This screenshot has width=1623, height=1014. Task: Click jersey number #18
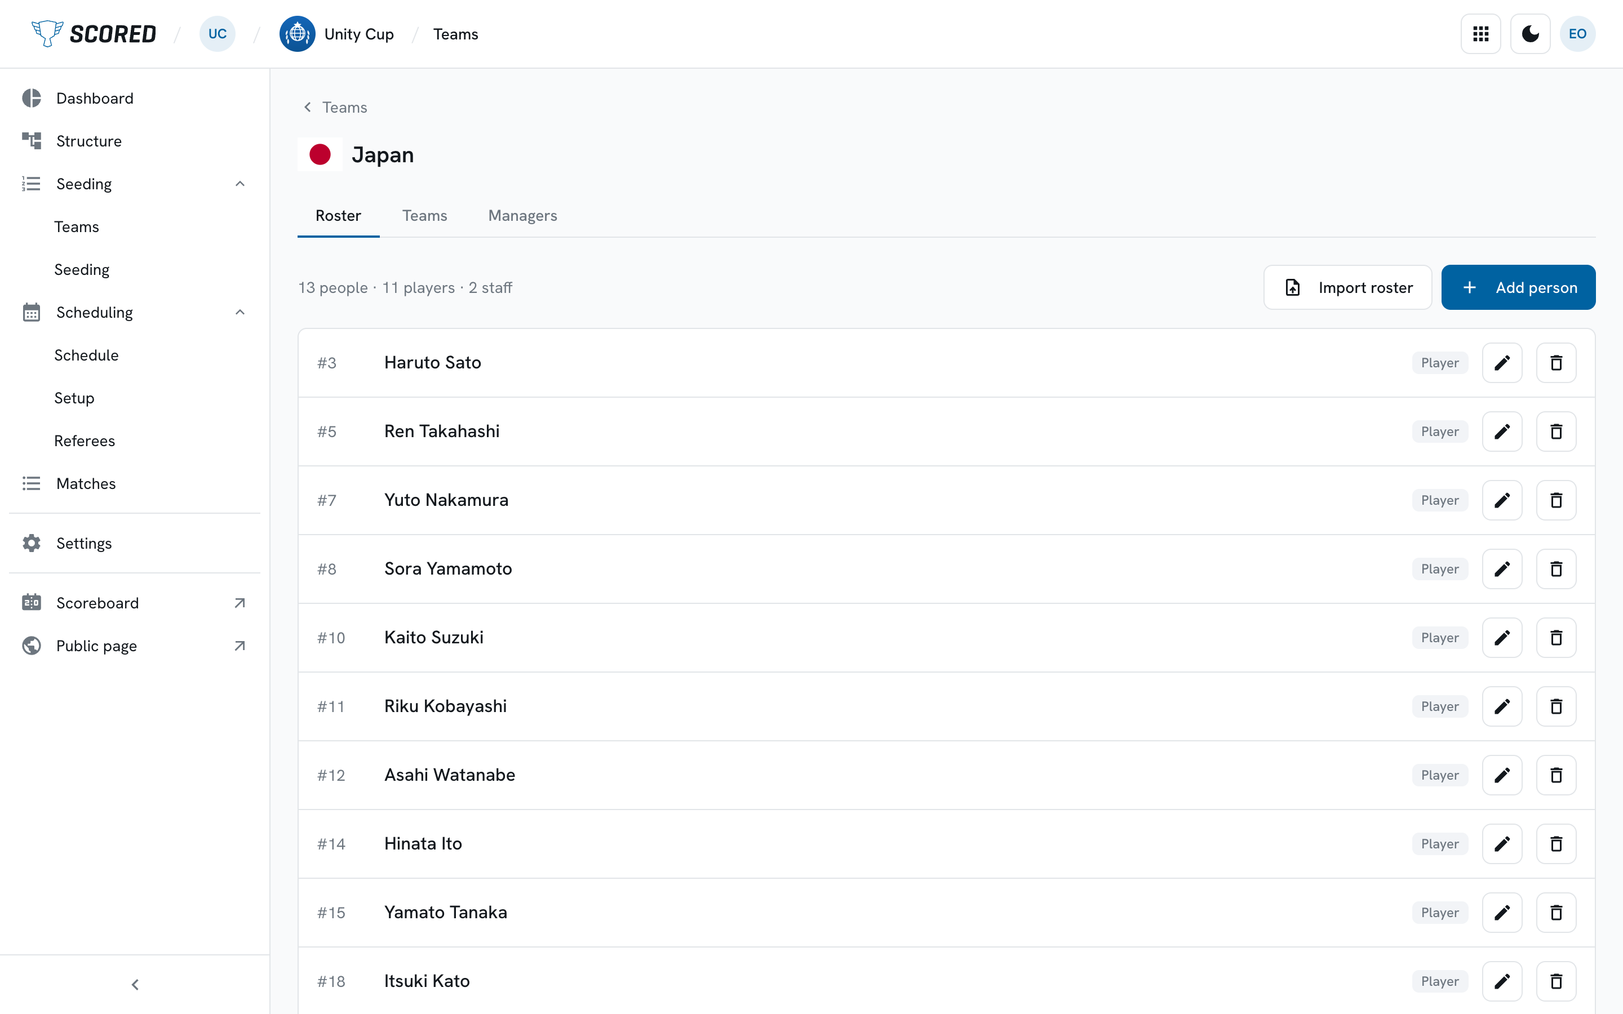[x=331, y=981]
